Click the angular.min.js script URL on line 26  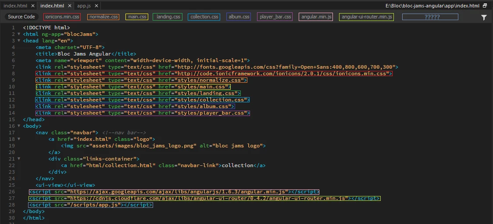(x=177, y=192)
